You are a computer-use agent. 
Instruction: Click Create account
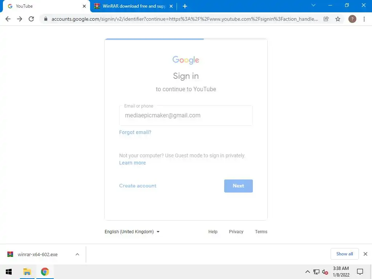pos(138,186)
